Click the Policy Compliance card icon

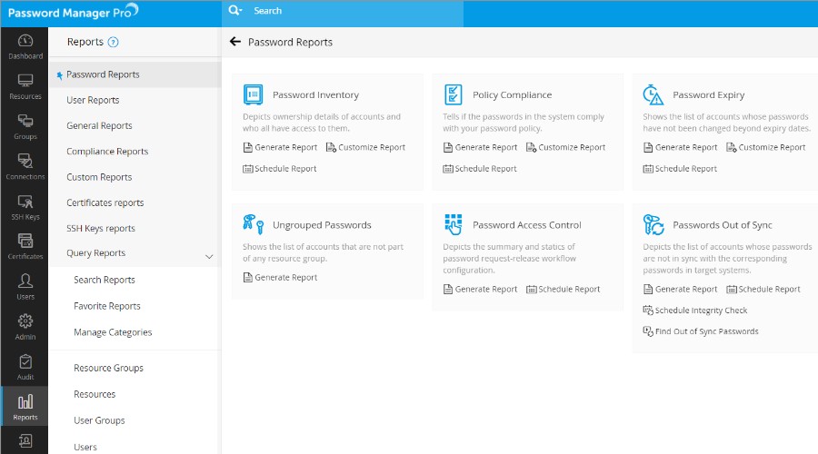453,94
